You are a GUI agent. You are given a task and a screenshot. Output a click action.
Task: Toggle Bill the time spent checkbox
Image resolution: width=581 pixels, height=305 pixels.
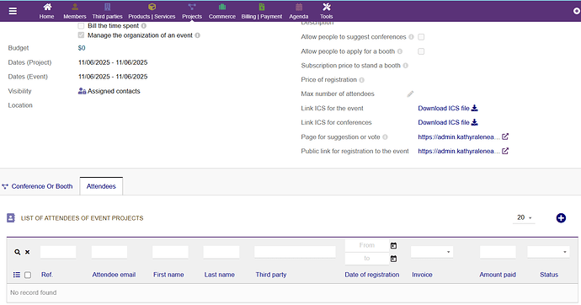point(81,26)
